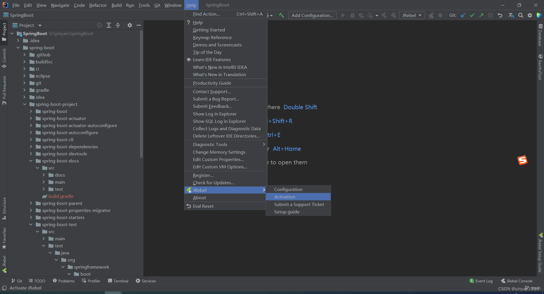Click Keymap Reference in Help menu
The height and width of the screenshot is (294, 544).
(x=226, y=37)
